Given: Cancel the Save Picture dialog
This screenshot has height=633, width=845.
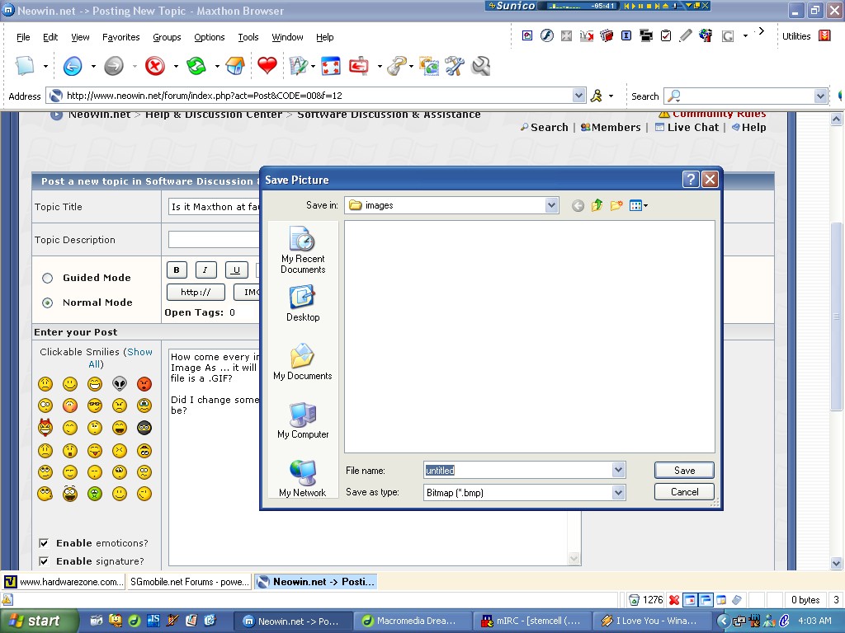Looking at the screenshot, I should [684, 492].
